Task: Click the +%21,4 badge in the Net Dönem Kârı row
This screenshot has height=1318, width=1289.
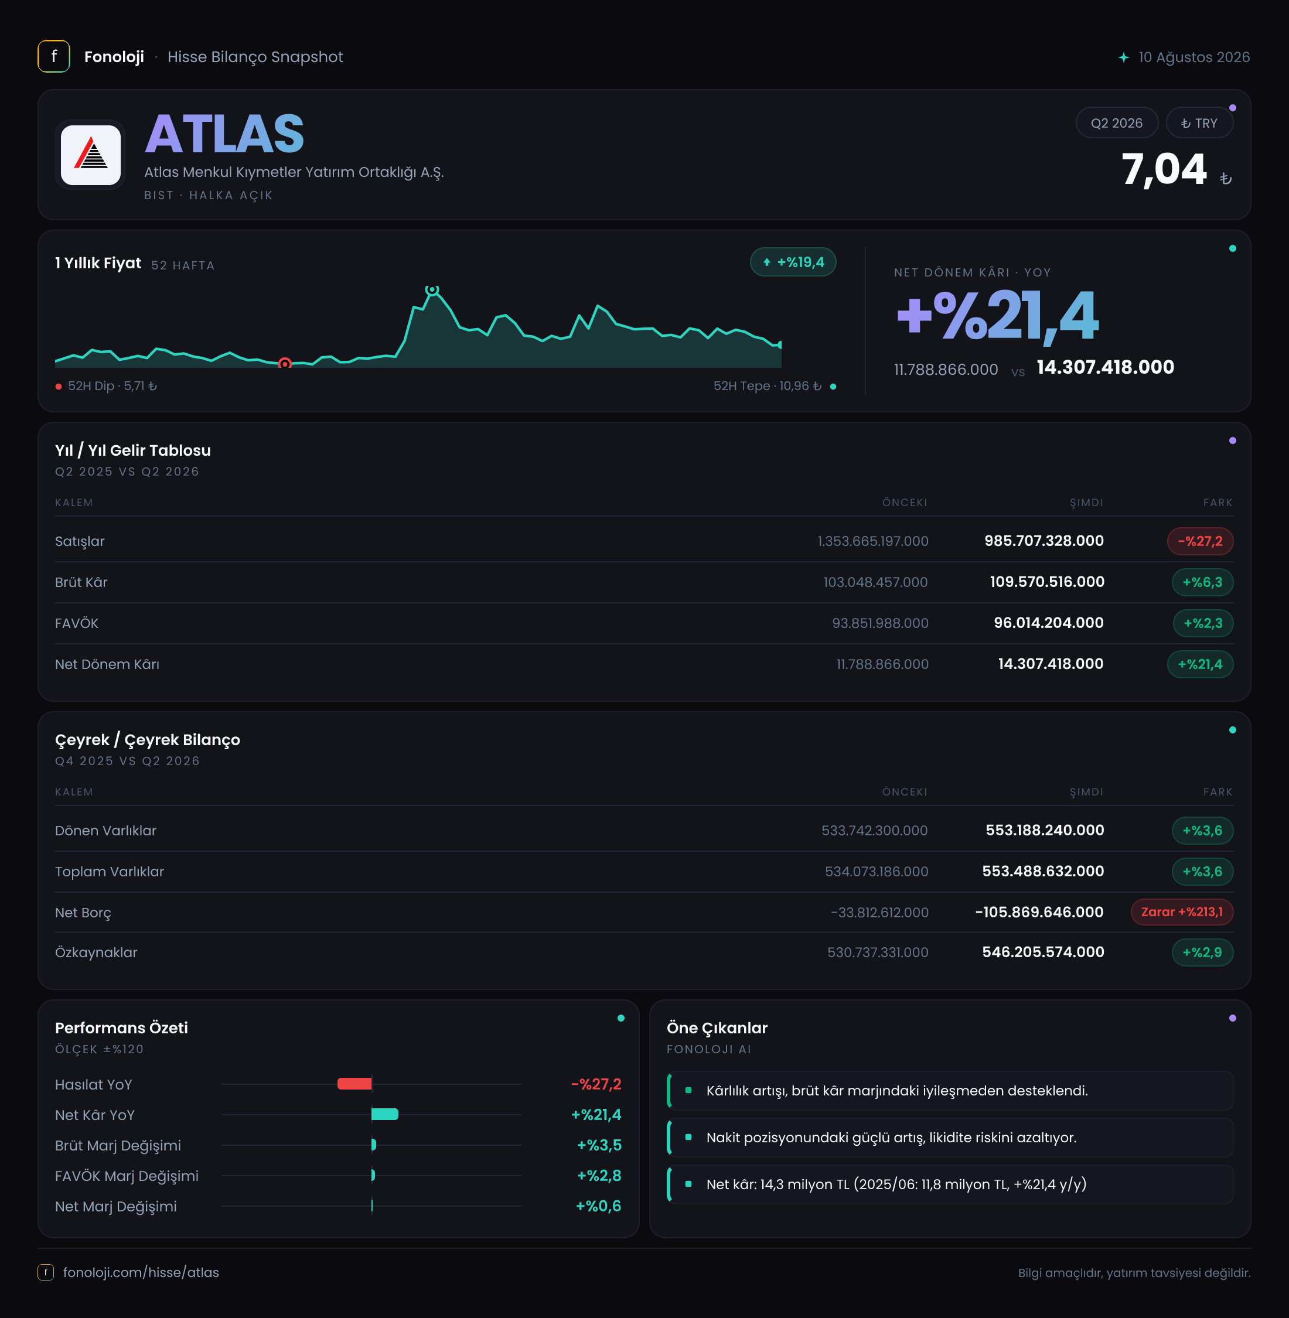Action: 1199,664
